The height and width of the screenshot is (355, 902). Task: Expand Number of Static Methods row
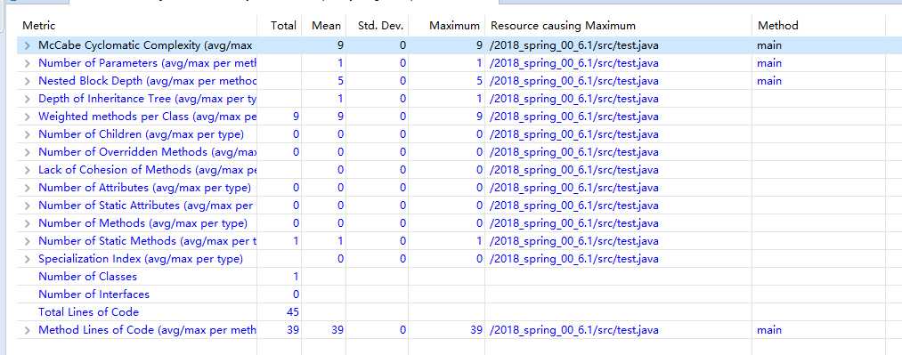click(27, 241)
